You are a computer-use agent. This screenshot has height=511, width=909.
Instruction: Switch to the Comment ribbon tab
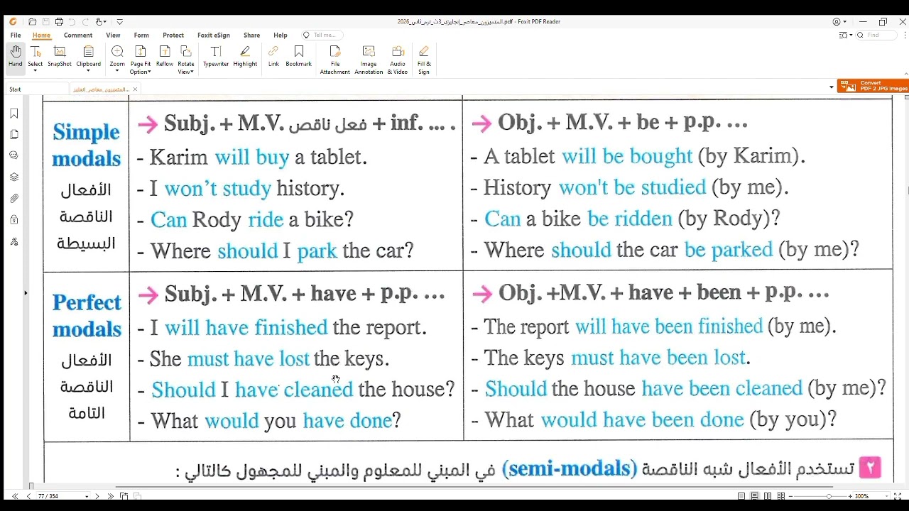click(x=78, y=35)
